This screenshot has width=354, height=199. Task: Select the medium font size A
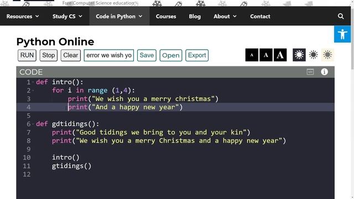[266, 55]
